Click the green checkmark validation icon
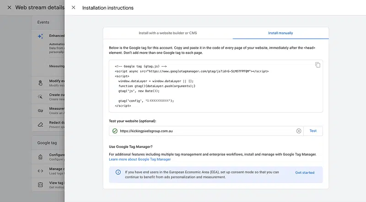The height and width of the screenshot is (202, 366). pyautogui.click(x=115, y=131)
